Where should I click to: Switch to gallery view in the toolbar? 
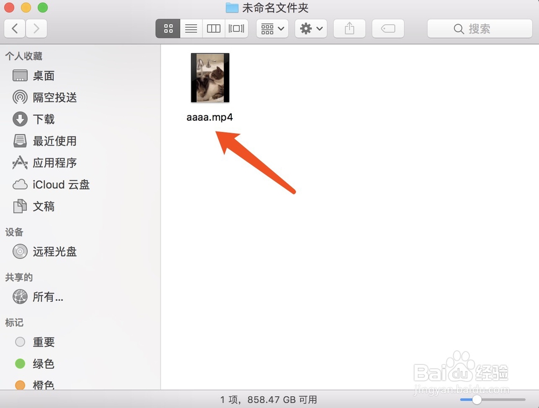pos(236,28)
